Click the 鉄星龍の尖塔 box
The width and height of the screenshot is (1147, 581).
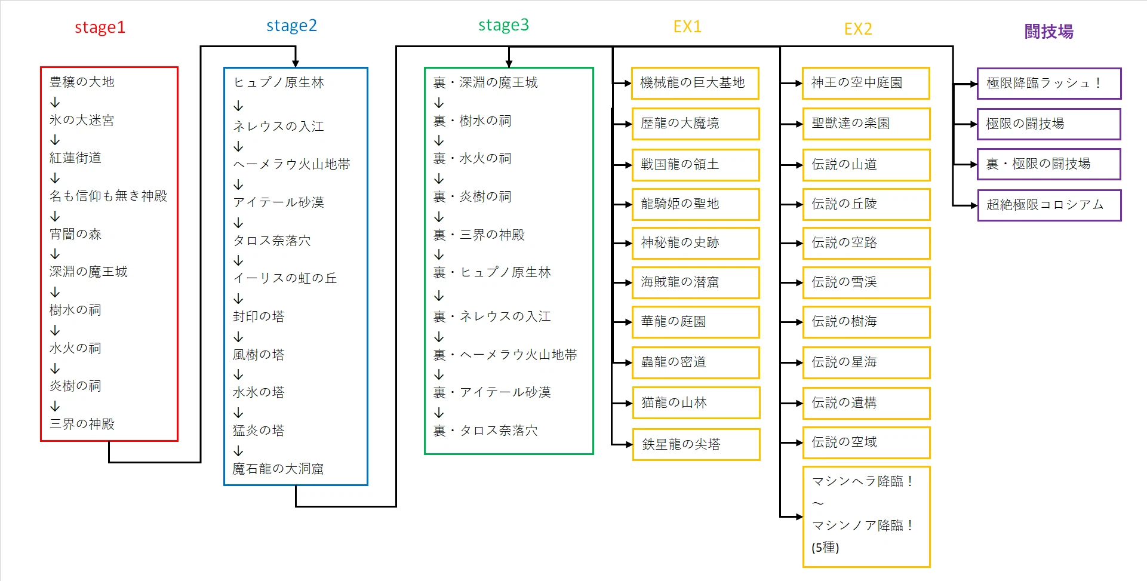pyautogui.click(x=696, y=445)
